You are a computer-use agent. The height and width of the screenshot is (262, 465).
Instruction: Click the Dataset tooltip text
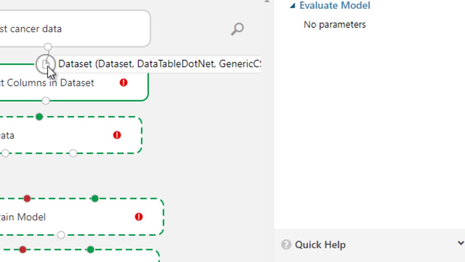tap(159, 64)
